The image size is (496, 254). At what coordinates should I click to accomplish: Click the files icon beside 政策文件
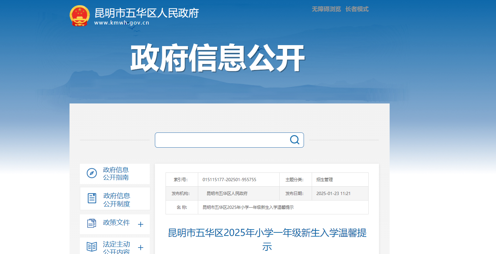[92, 223]
